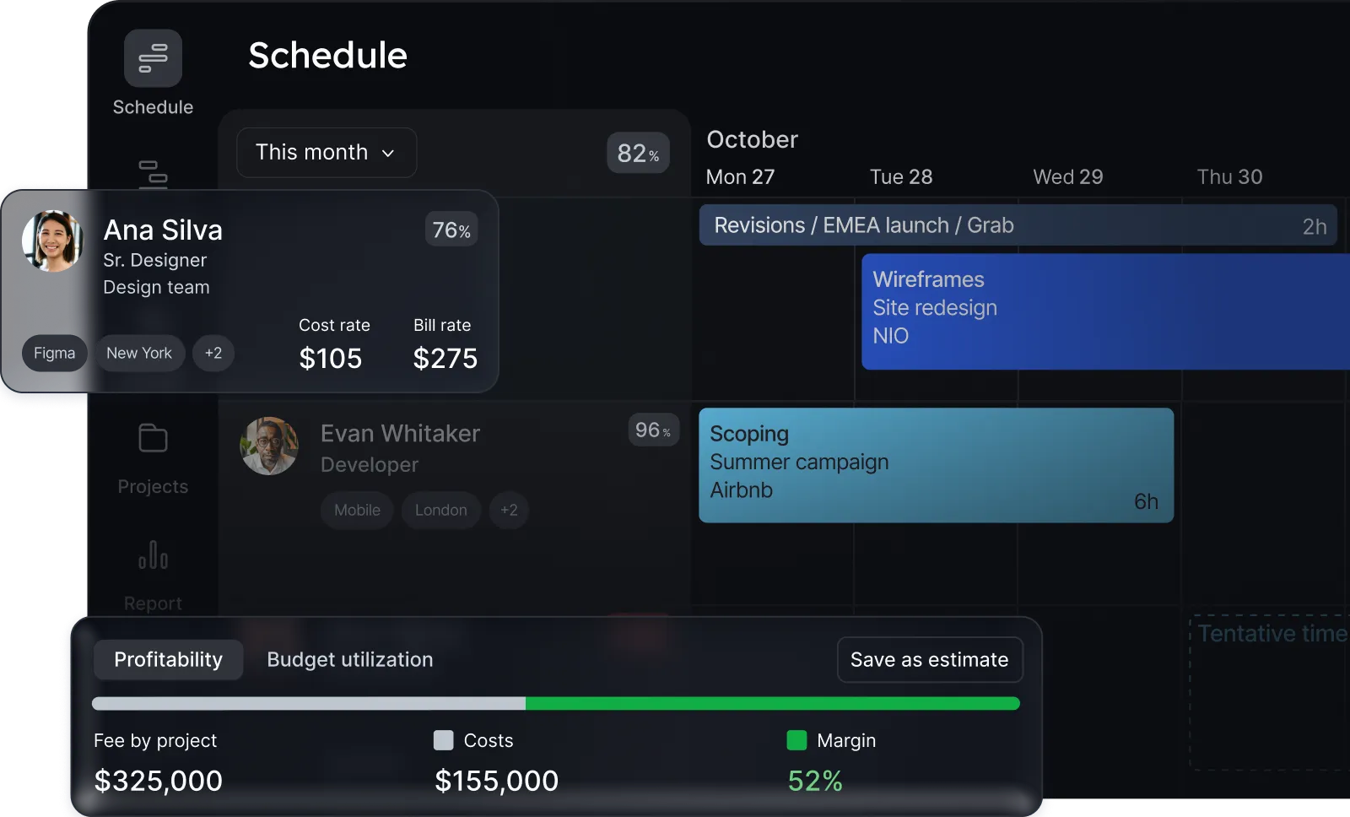This screenshot has height=817, width=1350.
Task: Click the second sidebar list icon
Action: click(153, 172)
